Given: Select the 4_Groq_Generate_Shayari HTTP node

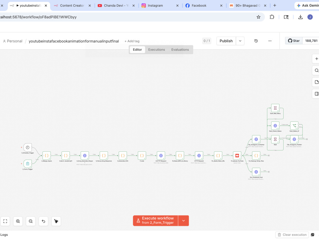Looking at the screenshot, I should pyautogui.click(x=85, y=156).
